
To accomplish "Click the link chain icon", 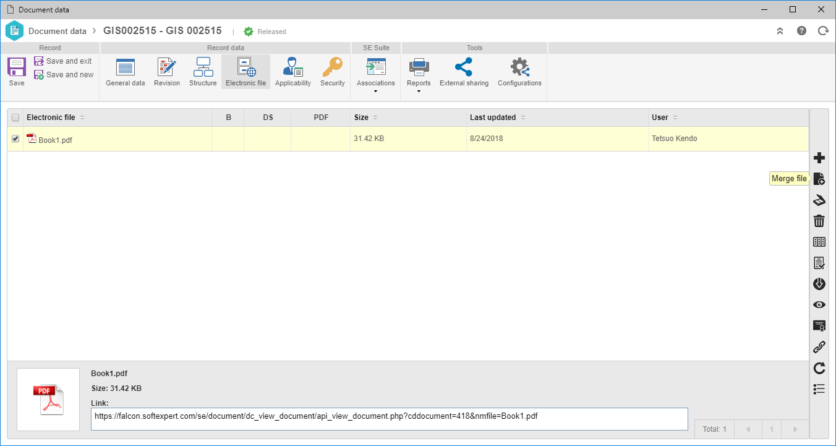I will 819,347.
